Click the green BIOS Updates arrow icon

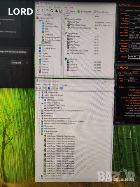(79, 11)
